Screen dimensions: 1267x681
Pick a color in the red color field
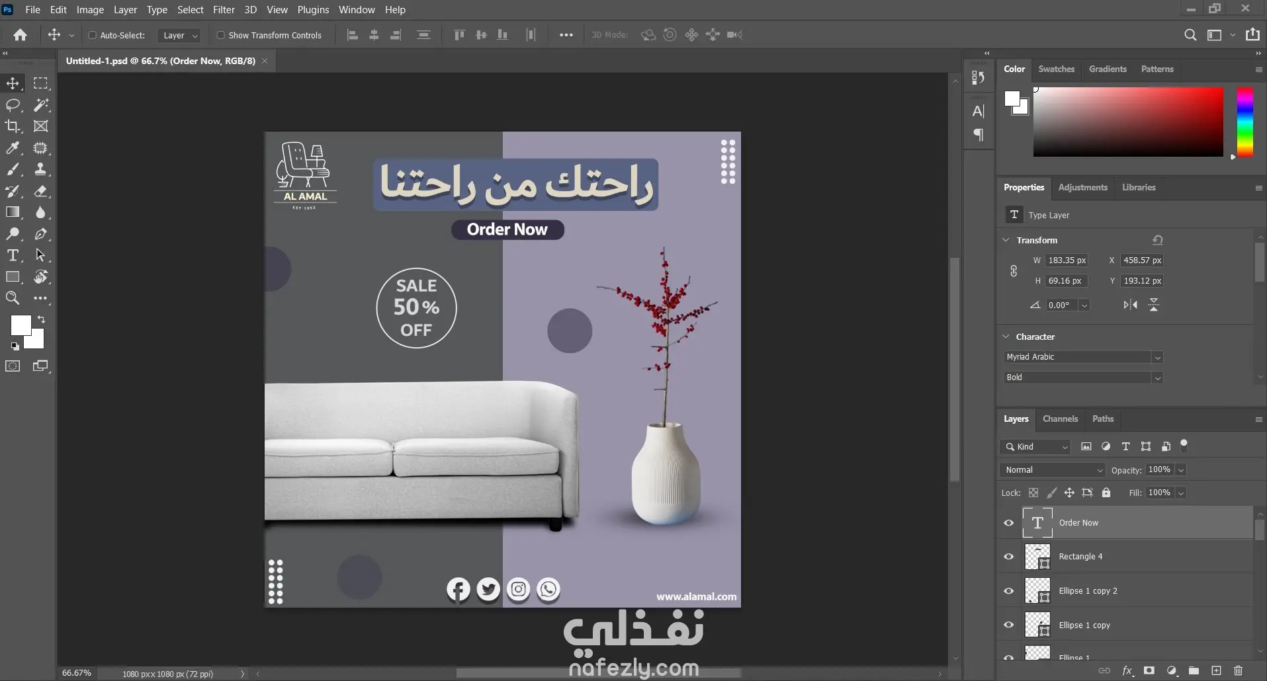[1128, 122]
